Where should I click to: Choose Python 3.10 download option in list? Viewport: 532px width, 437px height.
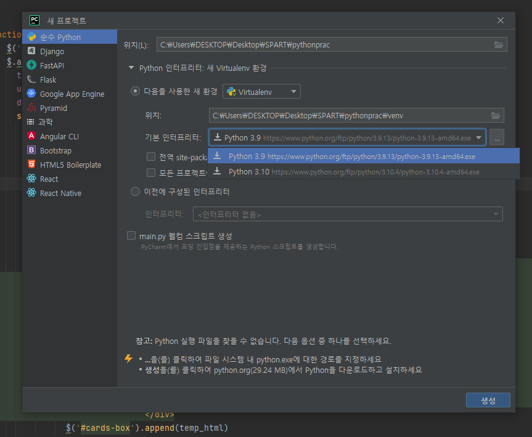[364, 172]
